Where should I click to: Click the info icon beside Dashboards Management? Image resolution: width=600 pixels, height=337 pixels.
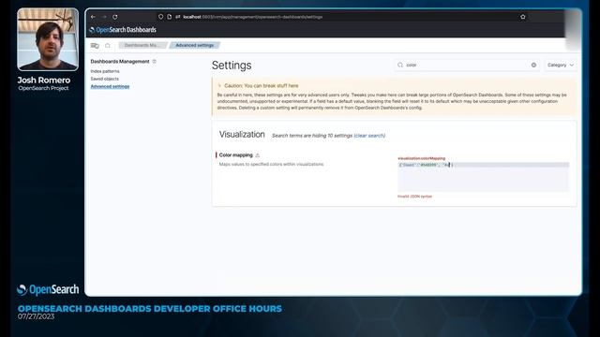pyautogui.click(x=154, y=61)
